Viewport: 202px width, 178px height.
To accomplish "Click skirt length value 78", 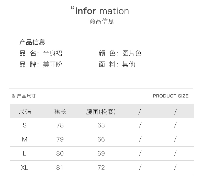I will [60, 125].
